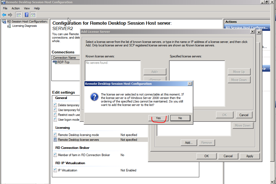Click the Actions pane header
The height and width of the screenshot is (184, 276).
(x=247, y=22)
